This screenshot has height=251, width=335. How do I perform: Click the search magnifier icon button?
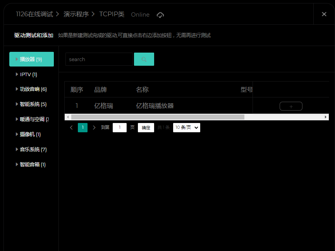coord(144,59)
